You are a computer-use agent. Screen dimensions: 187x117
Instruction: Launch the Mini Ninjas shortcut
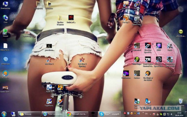[137, 61]
